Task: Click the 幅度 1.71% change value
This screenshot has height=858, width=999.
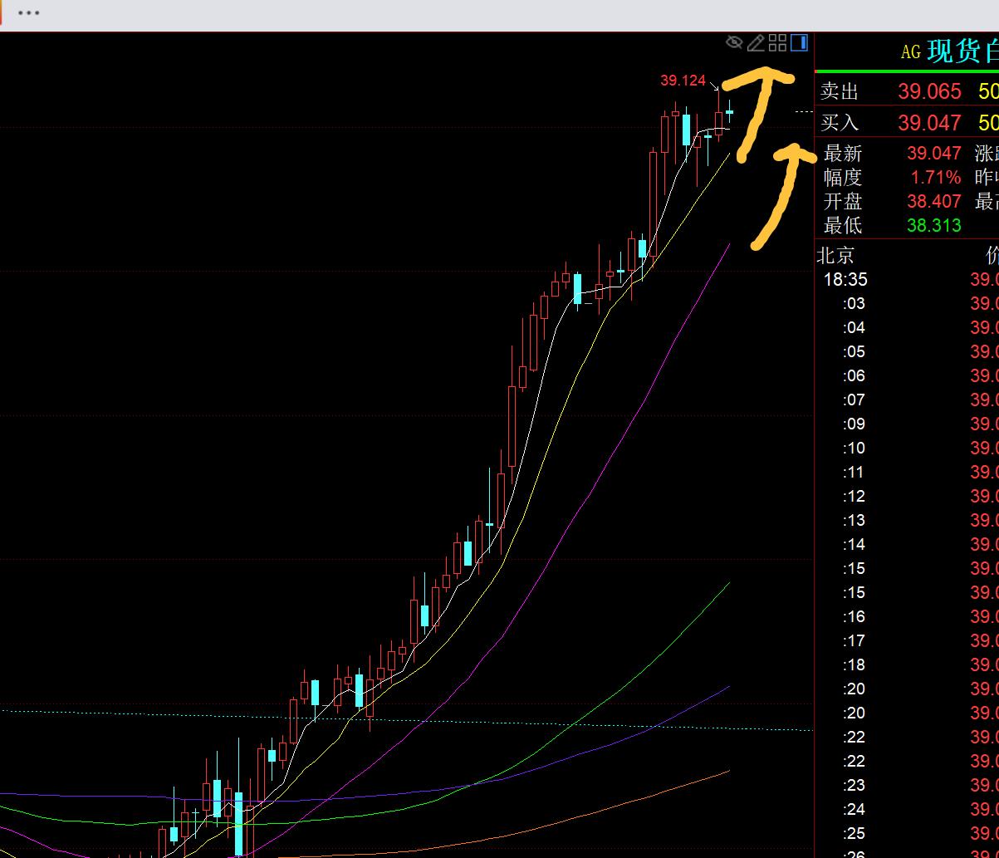Action: point(935,178)
